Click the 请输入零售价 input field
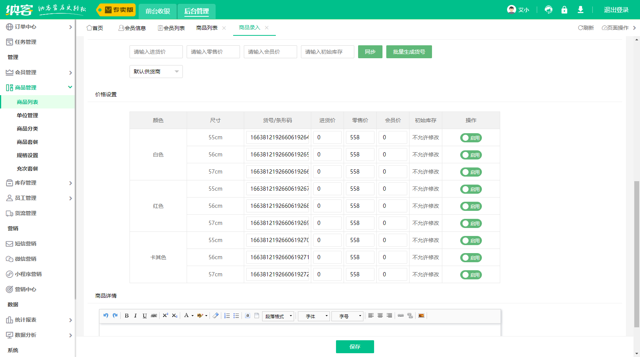 (x=213, y=52)
